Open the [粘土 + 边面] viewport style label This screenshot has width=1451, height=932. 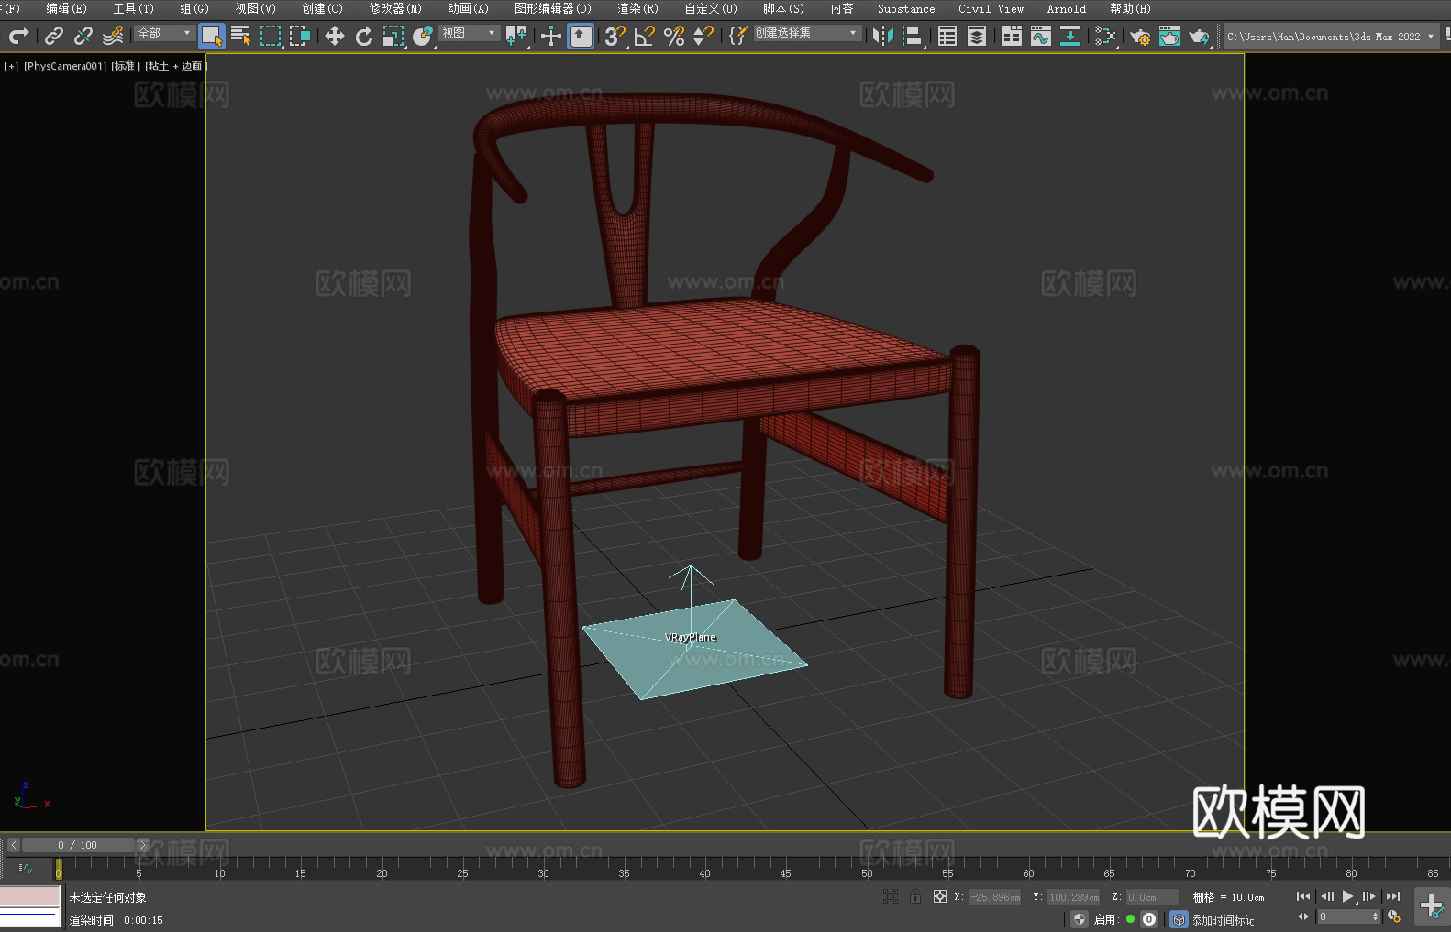click(x=176, y=66)
